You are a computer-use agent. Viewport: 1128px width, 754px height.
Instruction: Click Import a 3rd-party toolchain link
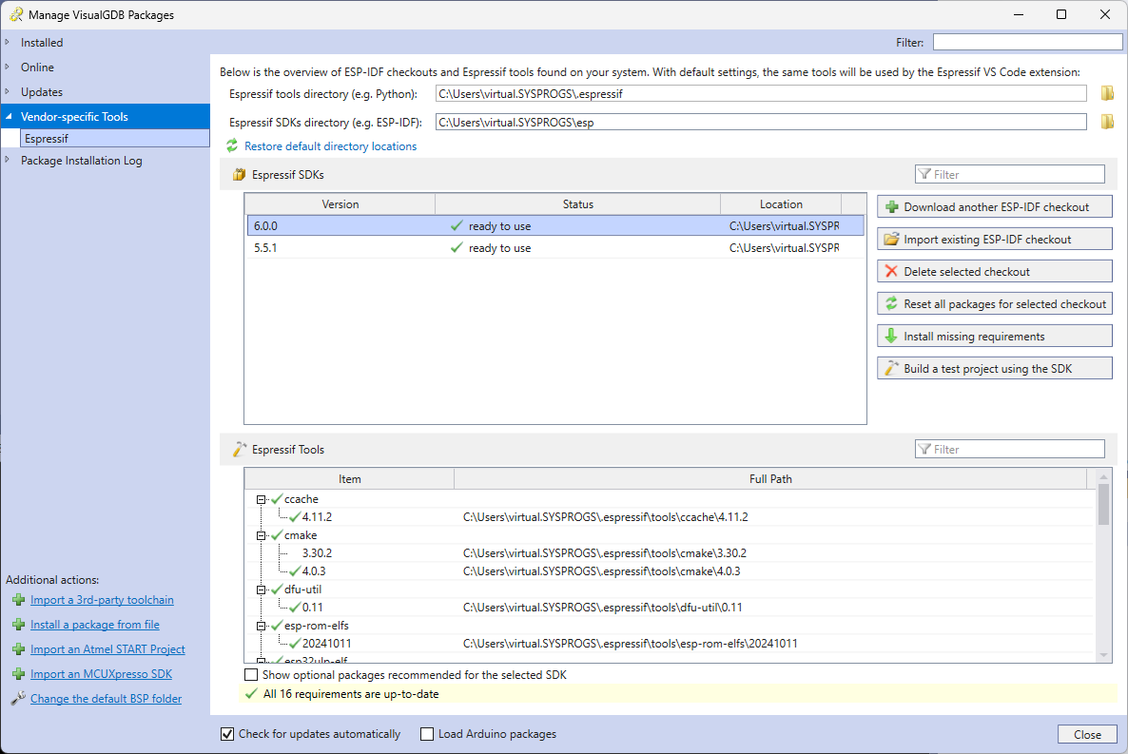point(102,600)
